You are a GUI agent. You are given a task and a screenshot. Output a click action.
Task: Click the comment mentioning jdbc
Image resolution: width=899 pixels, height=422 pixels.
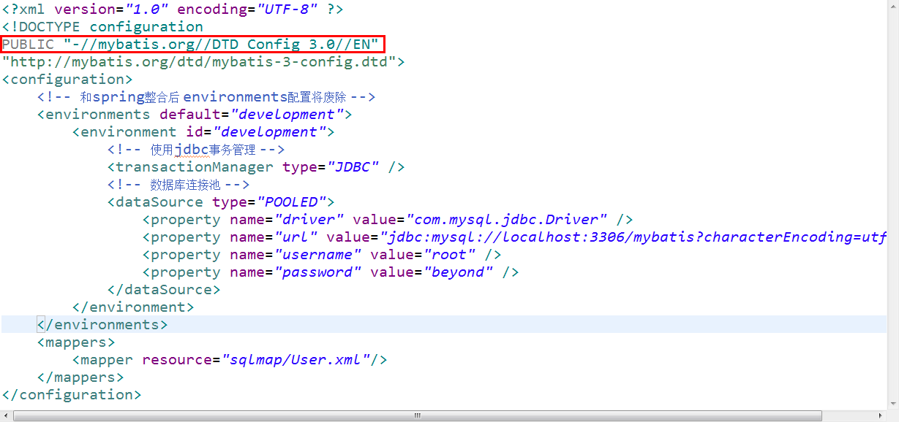click(195, 150)
